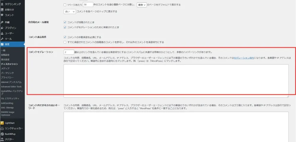Click the disallowed comment keywords textarea
Viewport: 296px width, 142px height.
pyautogui.click(x=176, y=127)
